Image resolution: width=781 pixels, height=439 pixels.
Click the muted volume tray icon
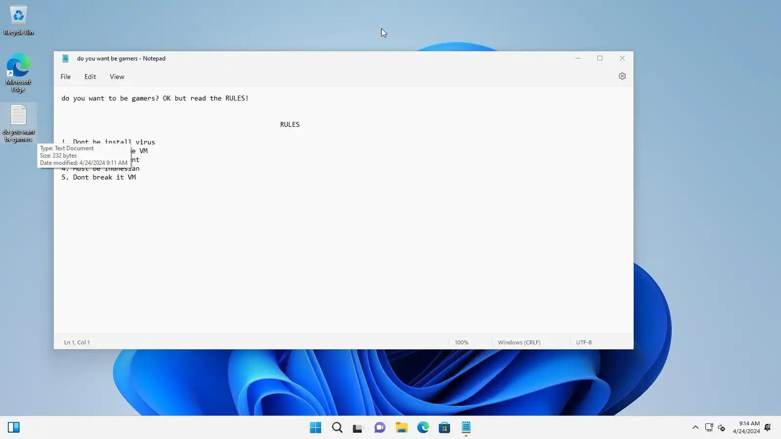[722, 428]
